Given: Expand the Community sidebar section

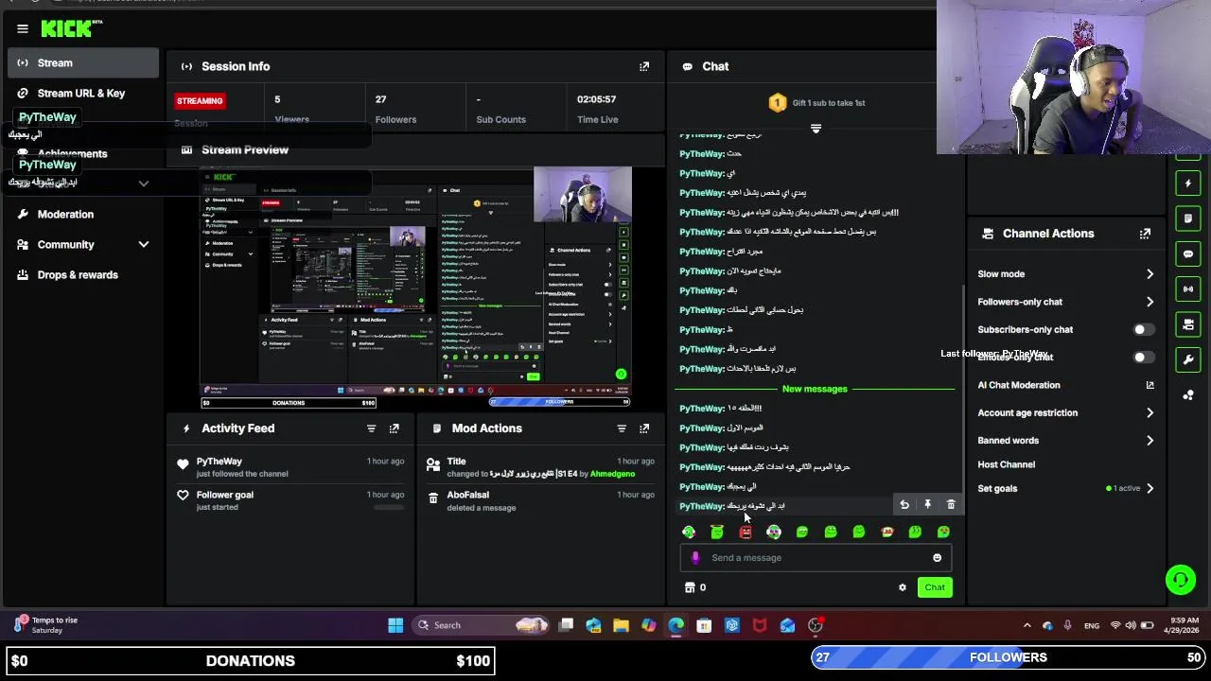Looking at the screenshot, I should (x=144, y=245).
